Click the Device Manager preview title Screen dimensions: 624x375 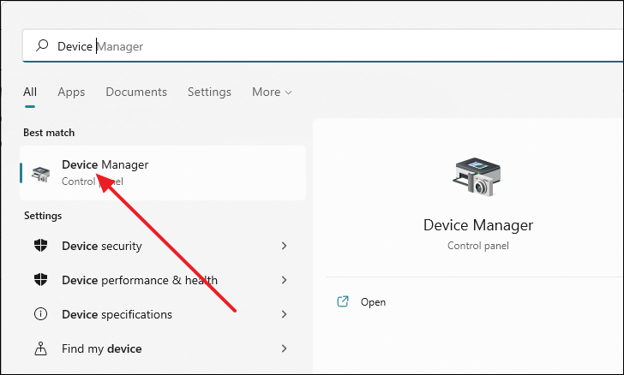(x=478, y=225)
